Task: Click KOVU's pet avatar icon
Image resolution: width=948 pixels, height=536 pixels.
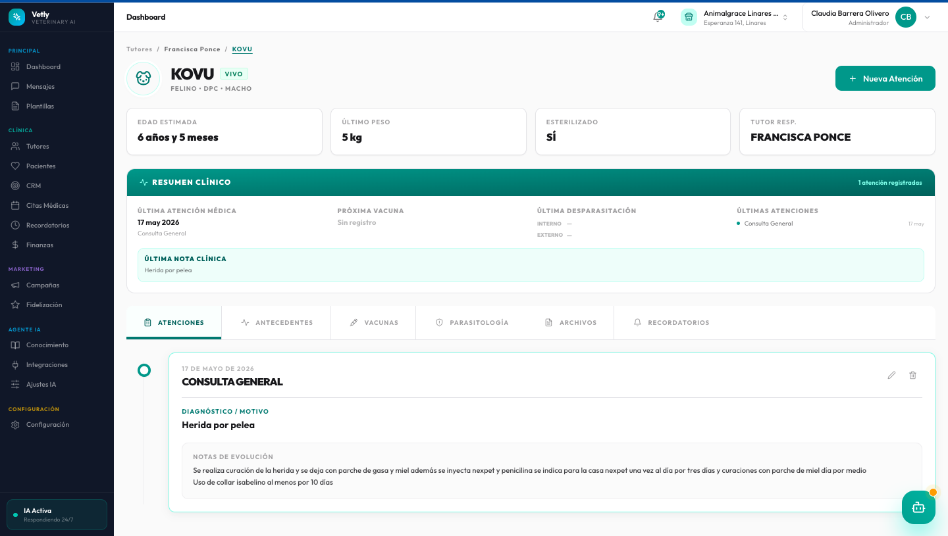Action: point(144,78)
